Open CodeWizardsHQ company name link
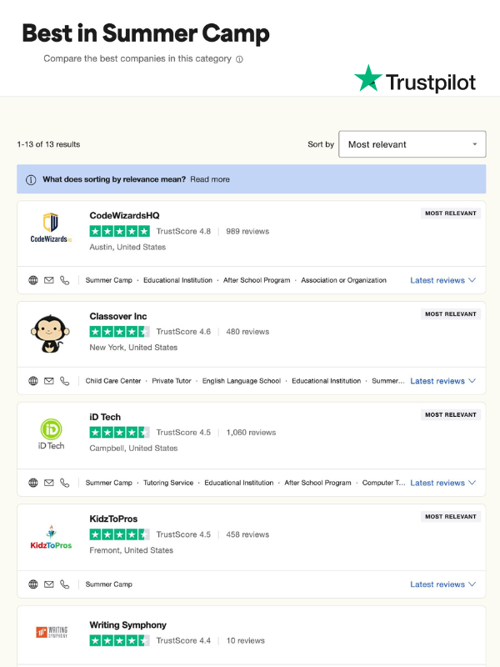Screen dimensions: 500x667 pyautogui.click(x=124, y=216)
